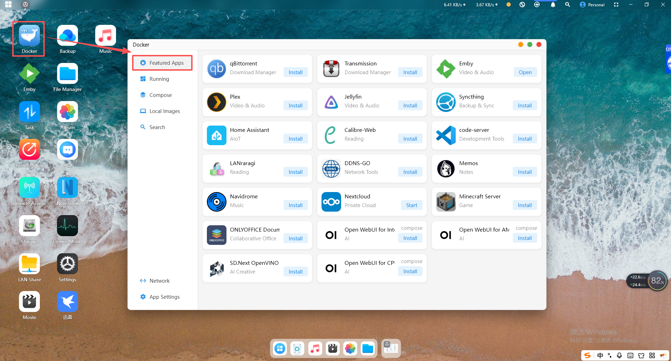Click the search icon in top bar
The height and width of the screenshot is (361, 671).
pos(568,5)
